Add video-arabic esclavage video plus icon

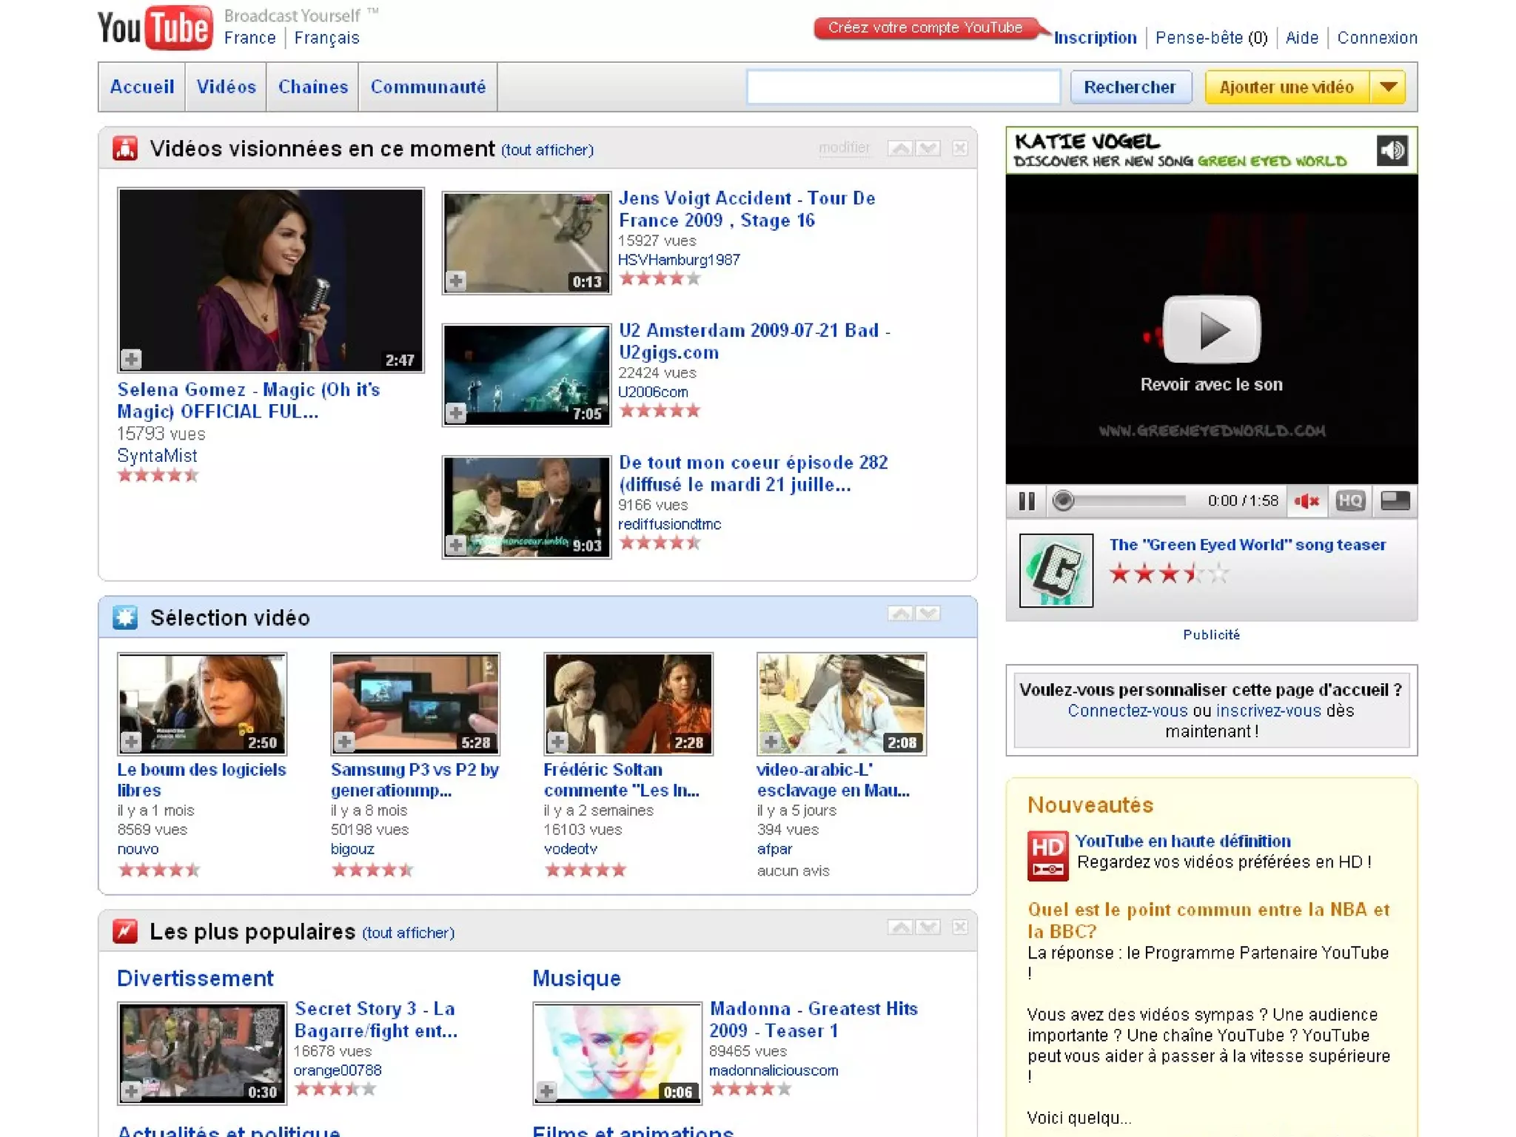pos(771,741)
